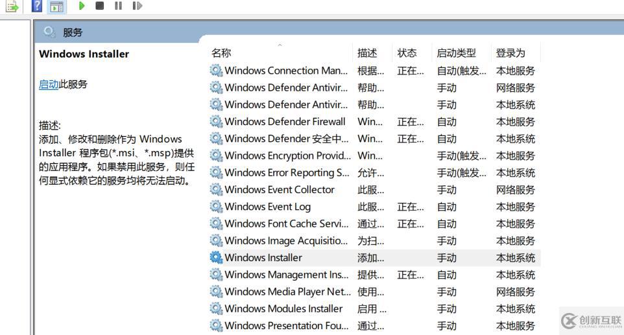
Task: Click 使用... description of Windows Media Player Net...
Action: tap(370, 292)
